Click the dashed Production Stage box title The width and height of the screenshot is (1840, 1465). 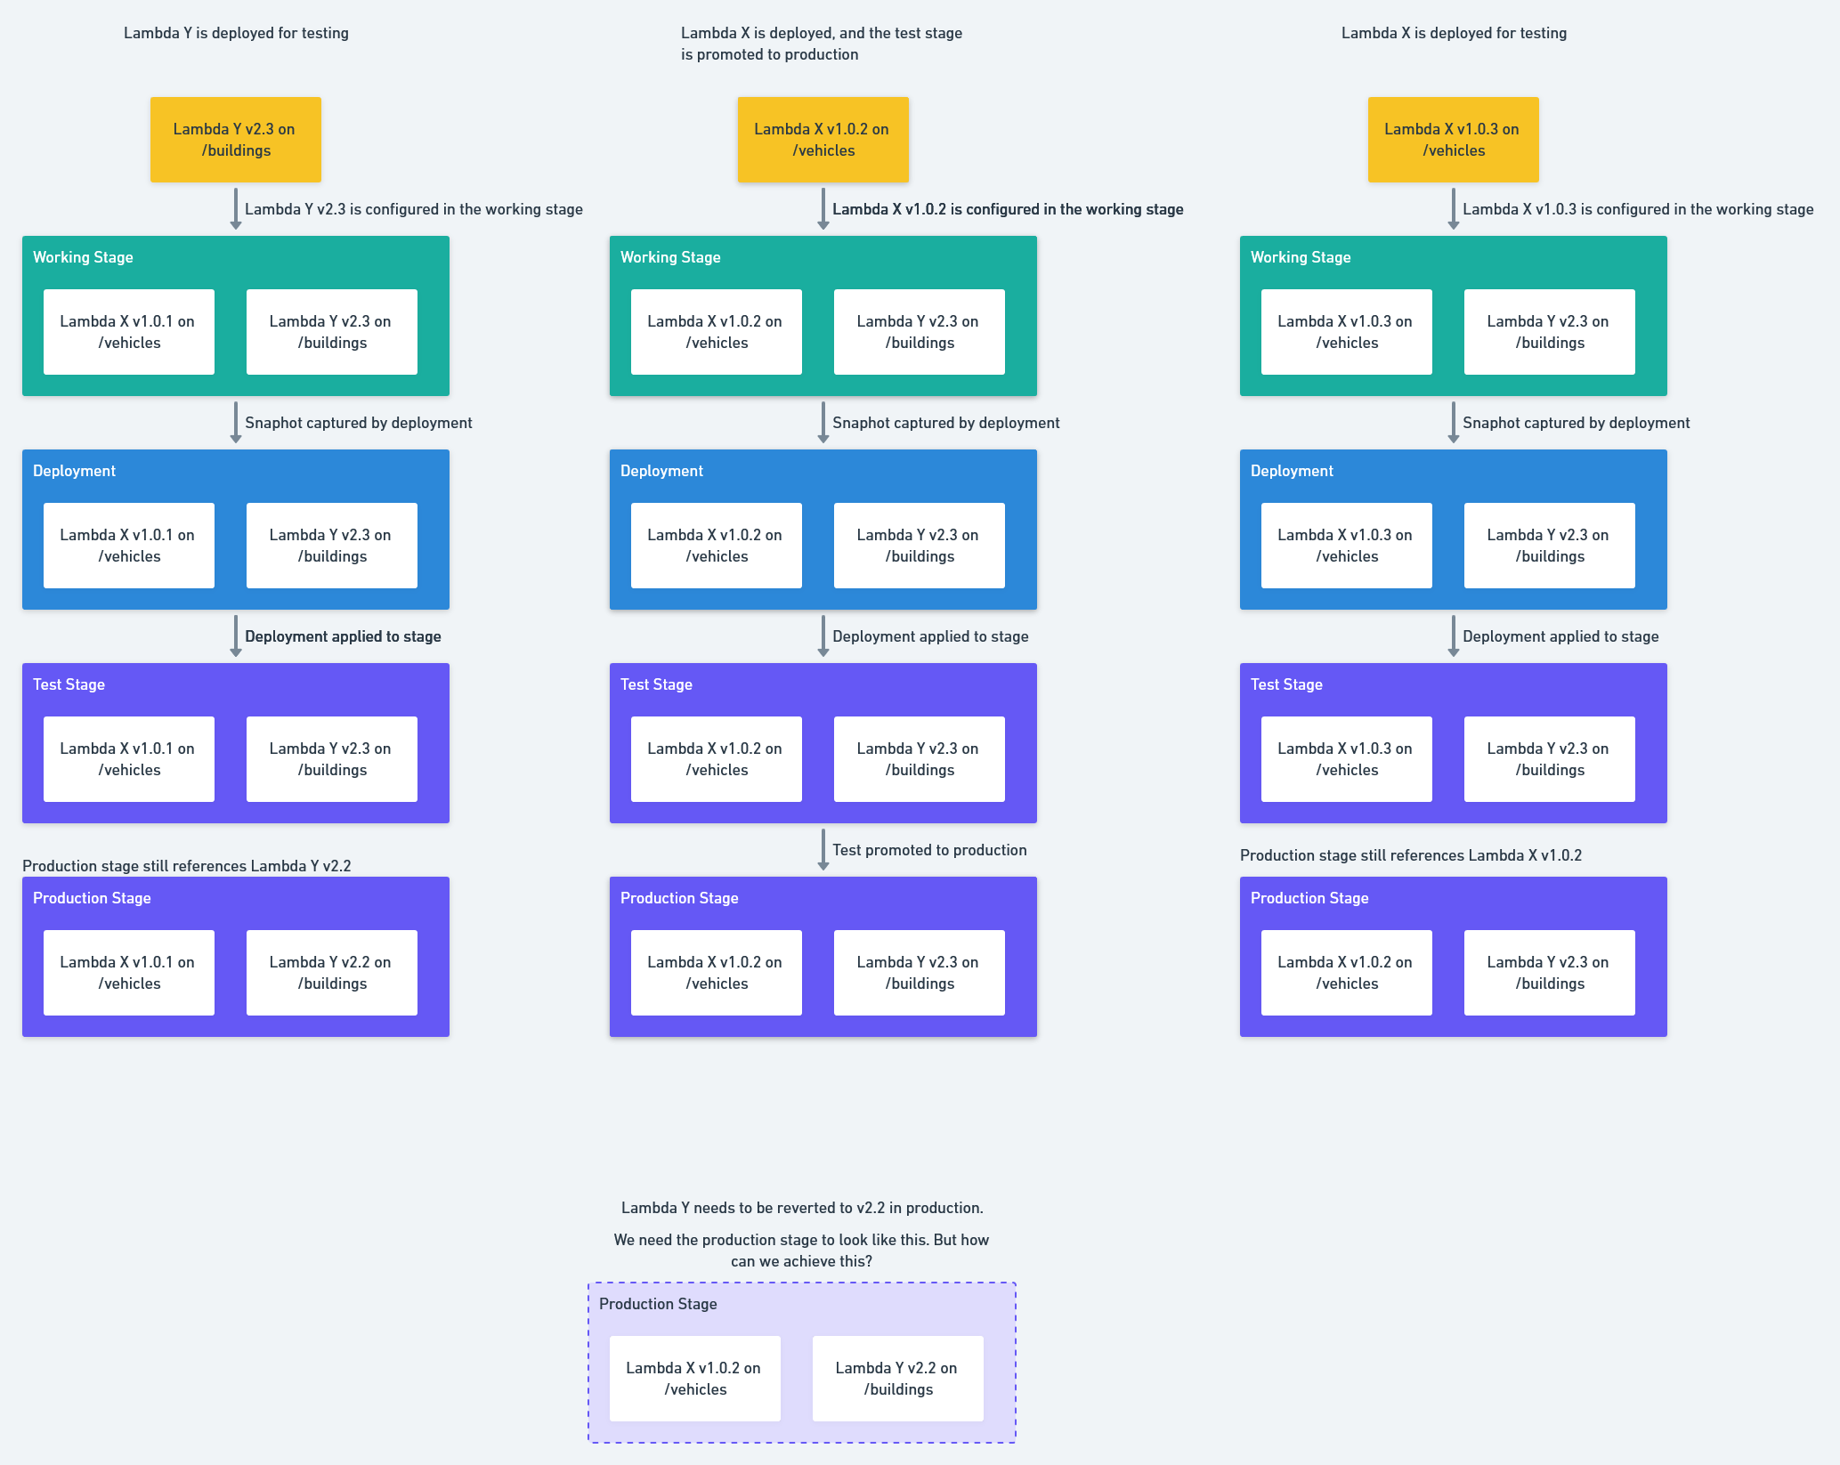click(x=658, y=1304)
